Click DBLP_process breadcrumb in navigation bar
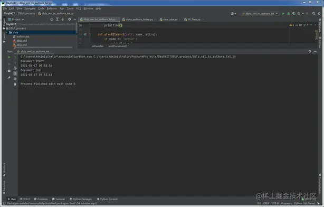This screenshot has width=324, height=207. point(26,13)
